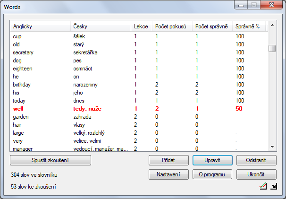Select the red 'well' row
Viewport: 286px width, 199px height.
139,109
